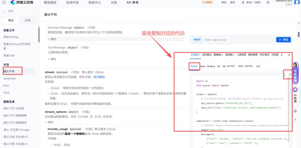
Task: Collapse 属性 under stream_options
Action: pos(49,122)
